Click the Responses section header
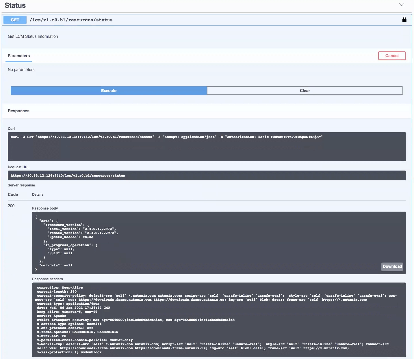This screenshot has height=359, width=414. point(18,111)
